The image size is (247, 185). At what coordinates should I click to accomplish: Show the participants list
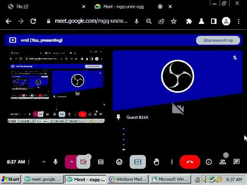pos(223,162)
